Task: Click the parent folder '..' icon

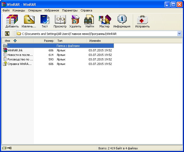Action: (x=5, y=46)
